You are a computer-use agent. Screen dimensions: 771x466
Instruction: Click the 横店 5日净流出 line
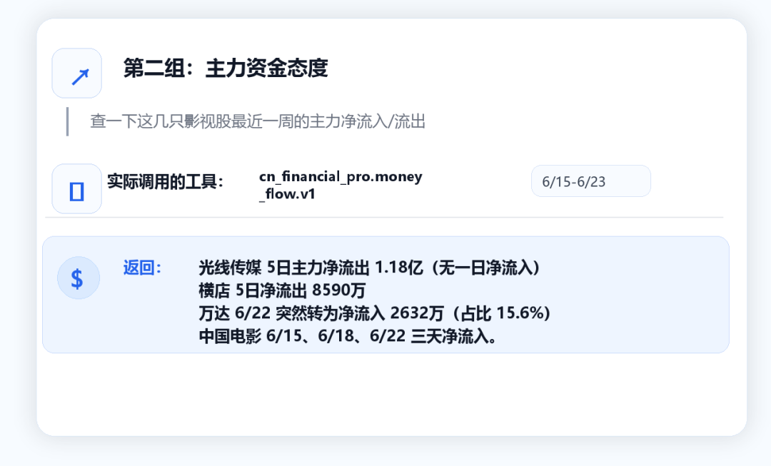pos(282,290)
